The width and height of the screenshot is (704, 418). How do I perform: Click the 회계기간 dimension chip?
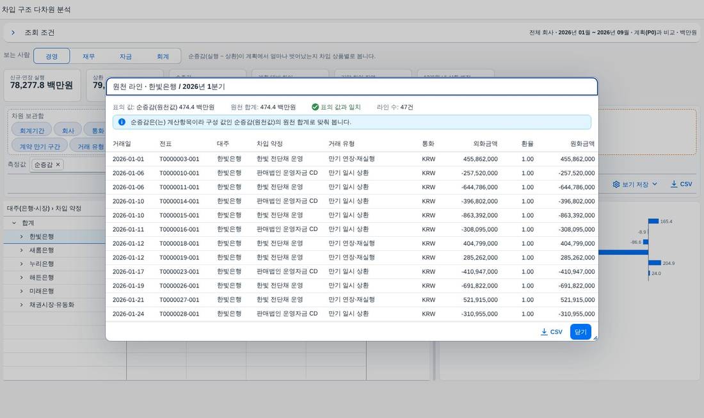32,131
